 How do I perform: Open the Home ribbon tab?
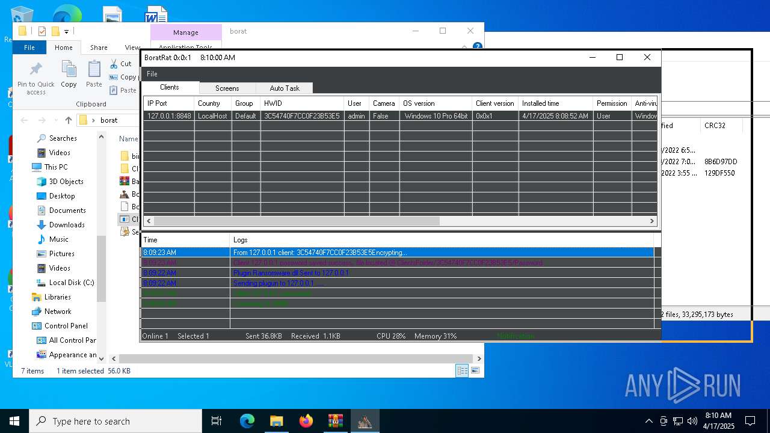pyautogui.click(x=64, y=48)
